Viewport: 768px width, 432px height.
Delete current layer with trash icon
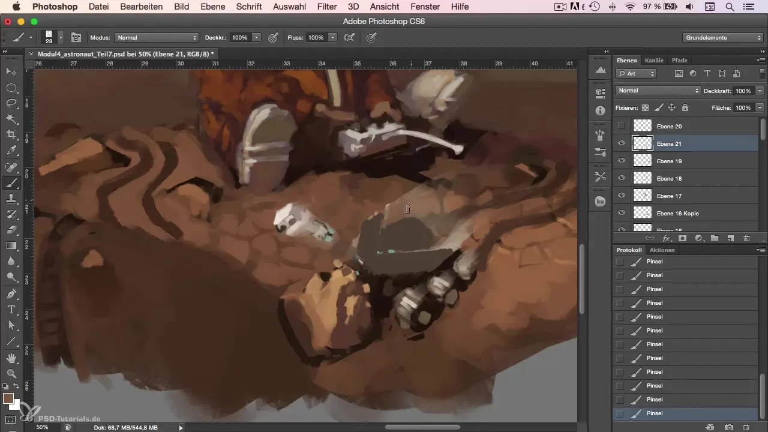[x=746, y=238]
